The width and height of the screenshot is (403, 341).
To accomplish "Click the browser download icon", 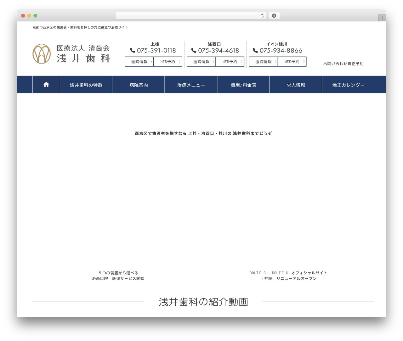I will coord(274,16).
